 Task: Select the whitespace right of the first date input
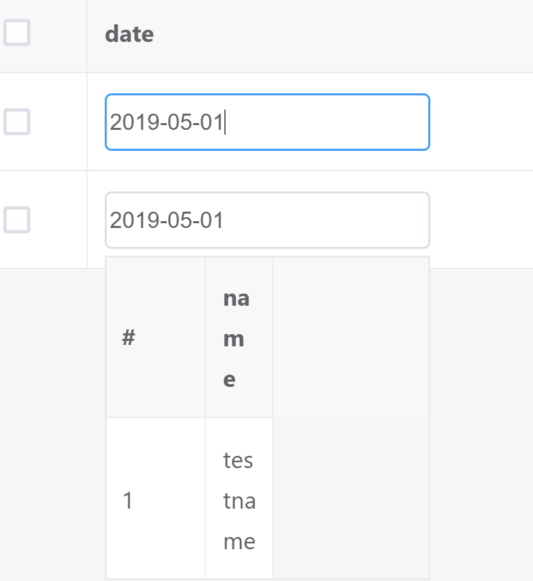(480, 122)
